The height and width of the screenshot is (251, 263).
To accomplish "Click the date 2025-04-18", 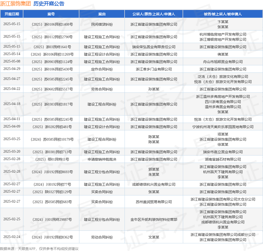I will click(x=12, y=104).
